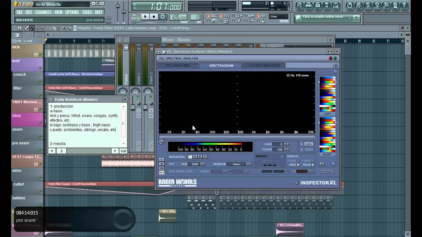Click the download news arrow icon
Screen dimensions: 422x237
[x=357, y=19]
